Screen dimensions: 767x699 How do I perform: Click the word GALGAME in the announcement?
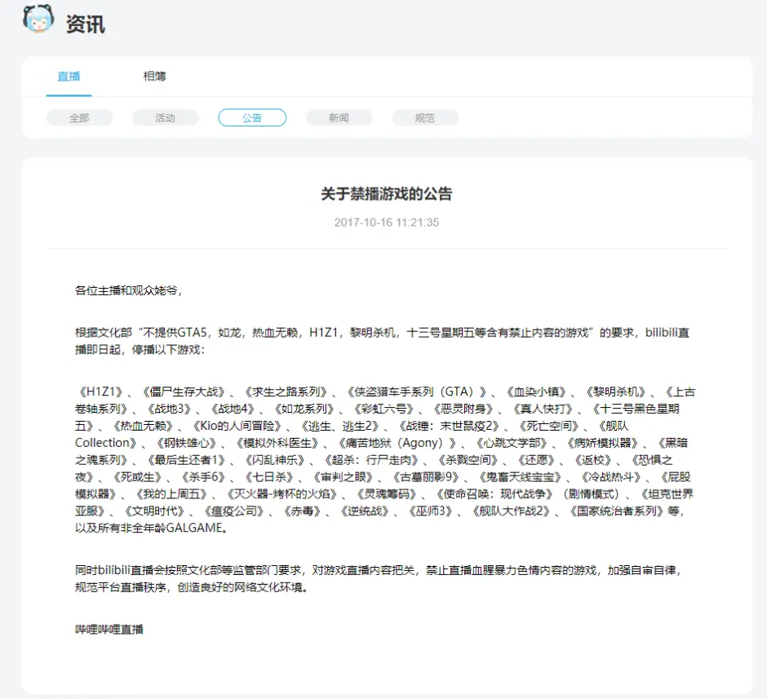[x=199, y=528]
